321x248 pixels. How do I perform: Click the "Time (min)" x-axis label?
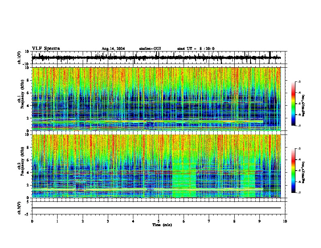point(162,225)
